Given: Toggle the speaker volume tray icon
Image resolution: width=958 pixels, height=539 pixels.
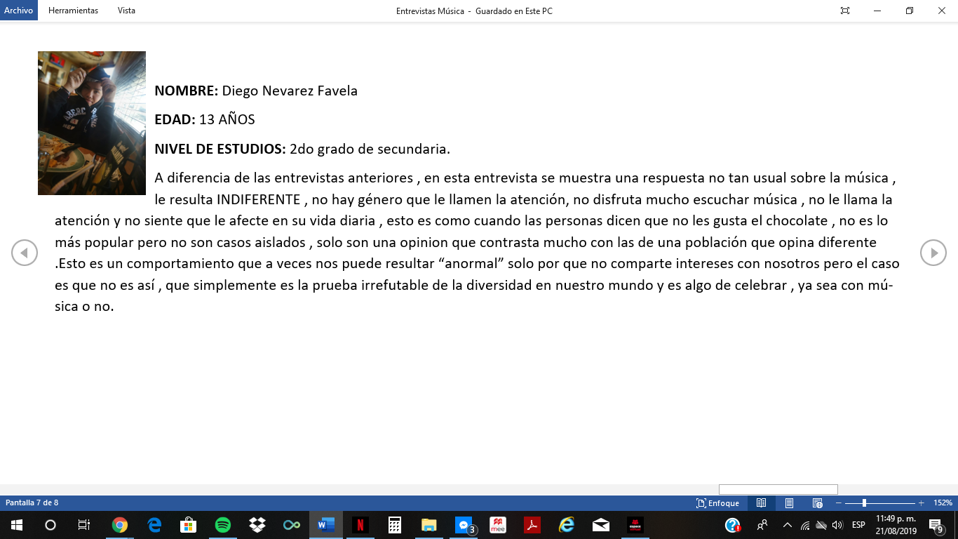Looking at the screenshot, I should click(837, 525).
